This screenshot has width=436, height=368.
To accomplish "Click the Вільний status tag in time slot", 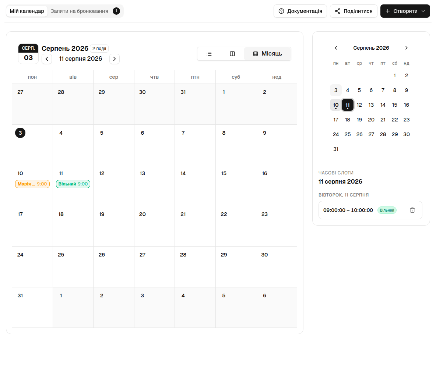I will pos(387,210).
